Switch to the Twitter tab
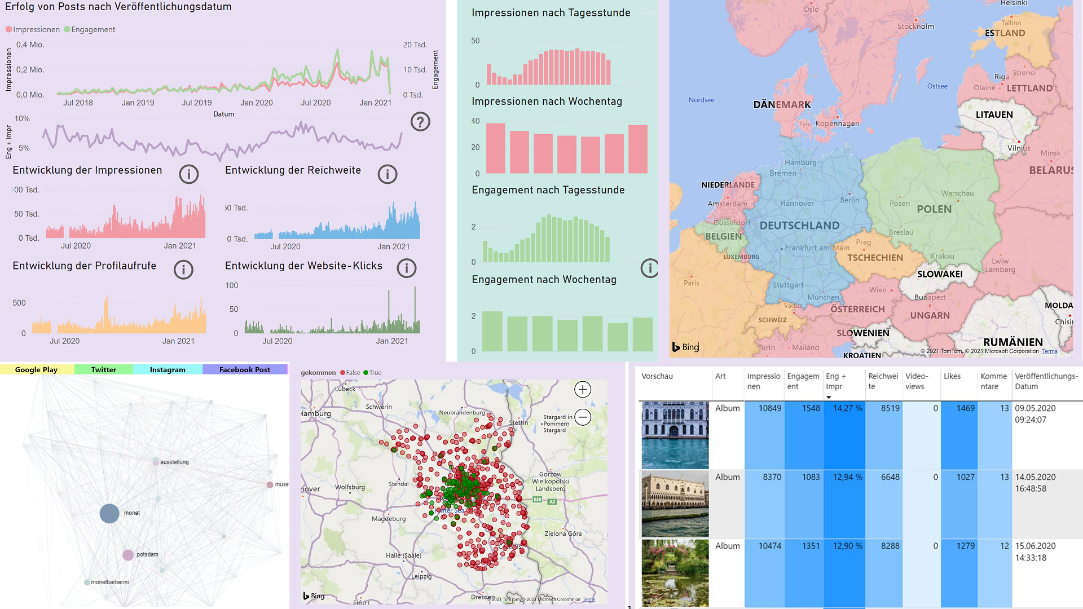 [x=103, y=370]
